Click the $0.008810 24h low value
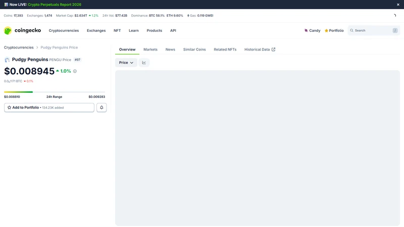 click(x=12, y=97)
